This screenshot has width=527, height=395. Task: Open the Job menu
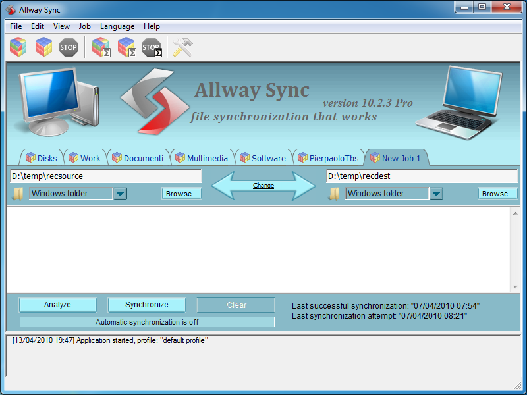pyautogui.click(x=84, y=26)
